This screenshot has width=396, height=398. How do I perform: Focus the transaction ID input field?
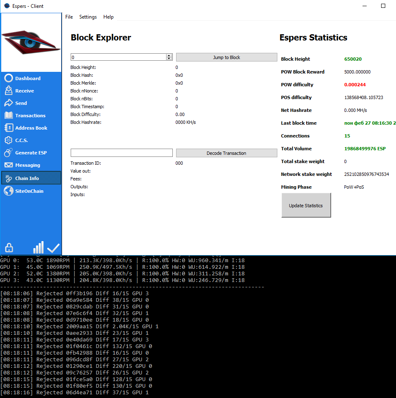pos(122,153)
